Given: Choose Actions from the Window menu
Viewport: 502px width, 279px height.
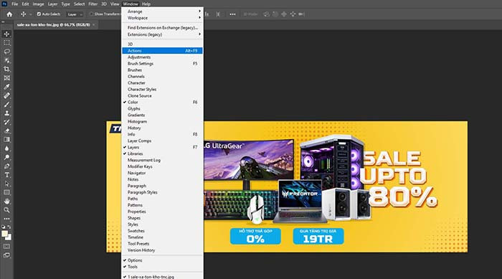Looking at the screenshot, I should [x=162, y=51].
